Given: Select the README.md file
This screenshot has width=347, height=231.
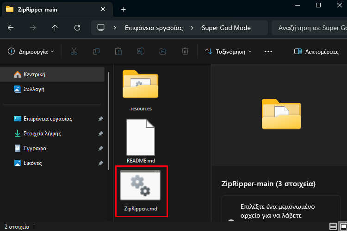Looking at the screenshot, I should pyautogui.click(x=141, y=141).
